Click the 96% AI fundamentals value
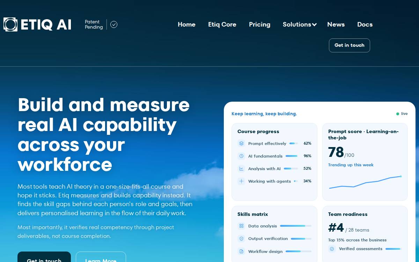The height and width of the screenshot is (262, 419). click(308, 156)
